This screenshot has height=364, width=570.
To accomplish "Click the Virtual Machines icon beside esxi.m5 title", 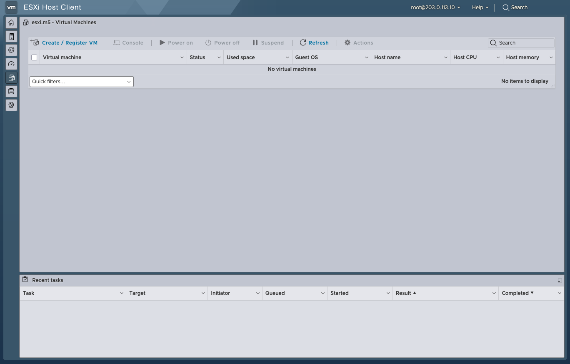I will (26, 22).
